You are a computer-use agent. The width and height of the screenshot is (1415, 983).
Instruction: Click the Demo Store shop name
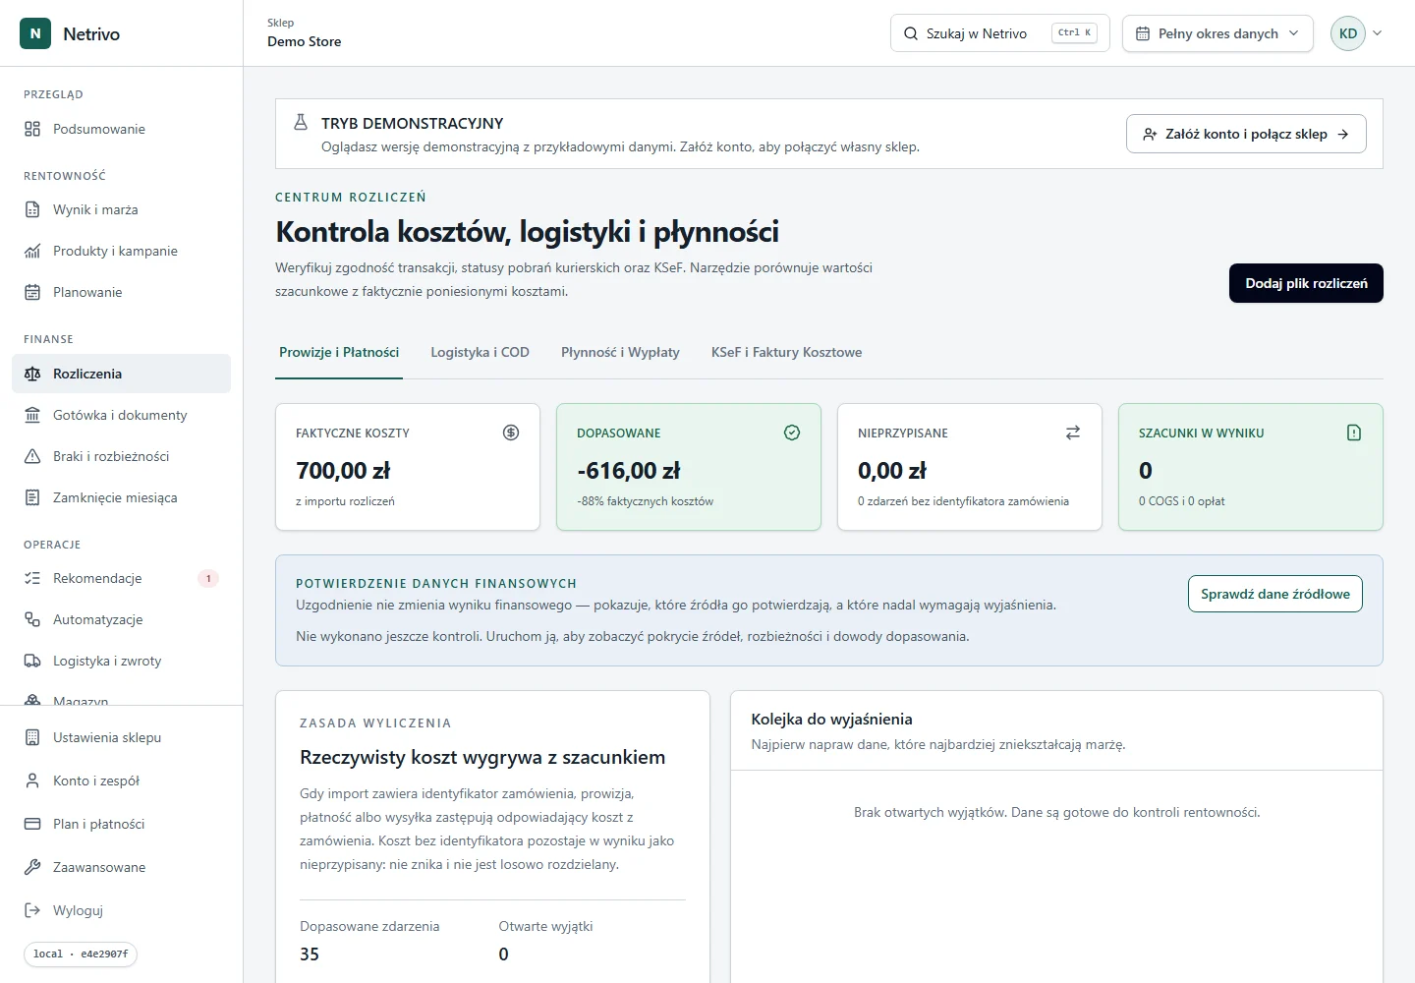[305, 41]
